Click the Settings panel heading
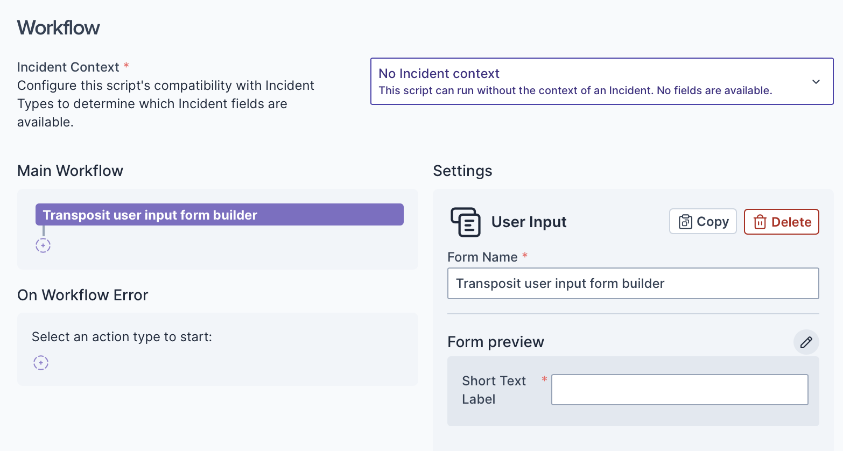 tap(462, 171)
